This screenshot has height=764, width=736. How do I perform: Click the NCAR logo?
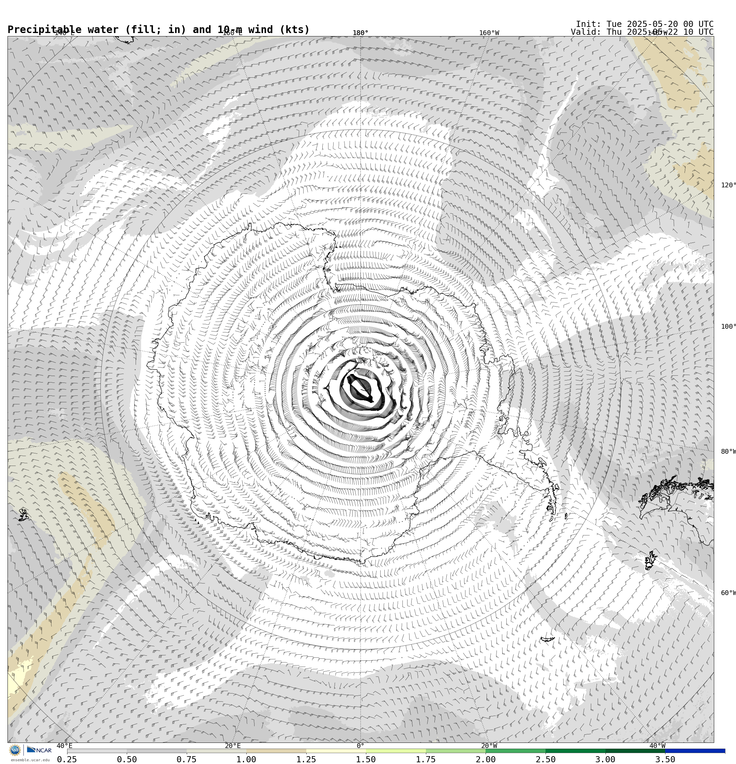click(x=39, y=750)
